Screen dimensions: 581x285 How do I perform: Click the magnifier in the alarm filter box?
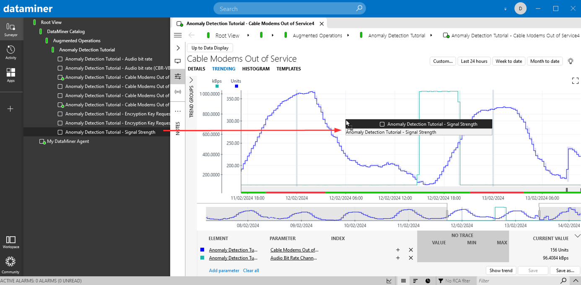[x=563, y=281]
